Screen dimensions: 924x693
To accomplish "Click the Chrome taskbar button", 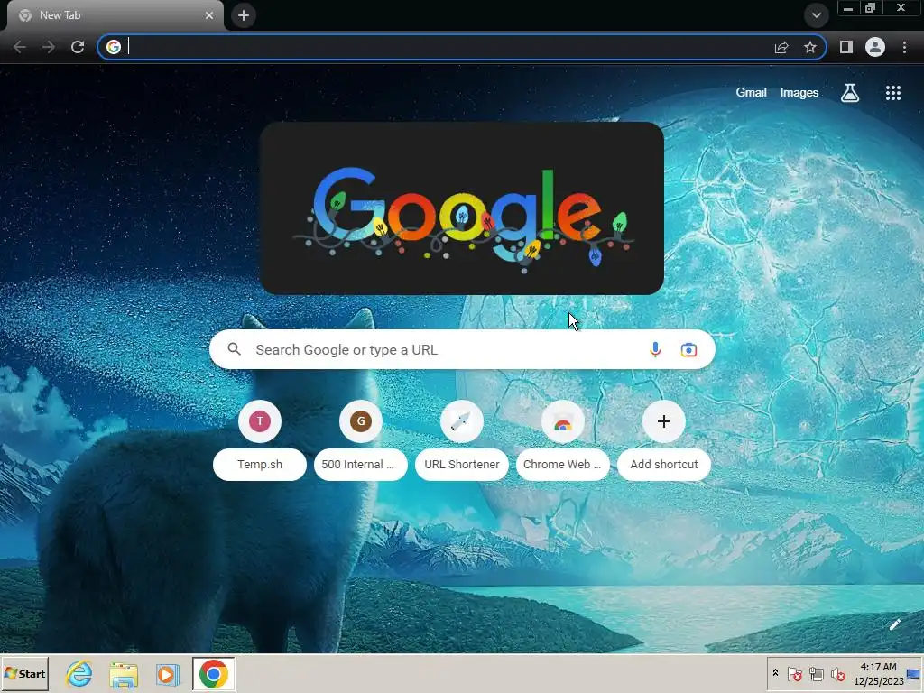I will [213, 673].
